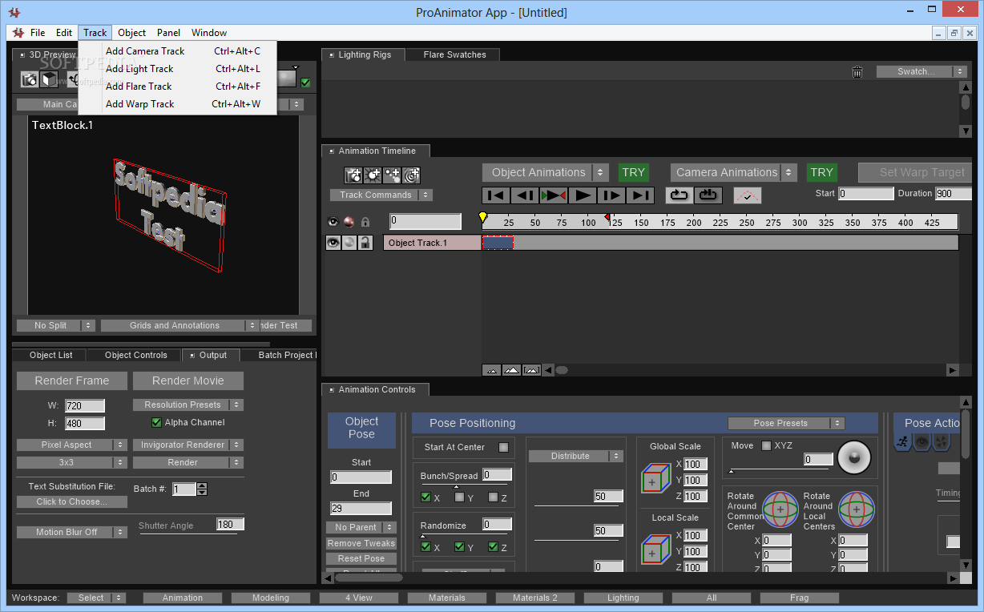Open Motion Blur Off dropdown
Viewport: 984px width, 612px height.
point(72,532)
